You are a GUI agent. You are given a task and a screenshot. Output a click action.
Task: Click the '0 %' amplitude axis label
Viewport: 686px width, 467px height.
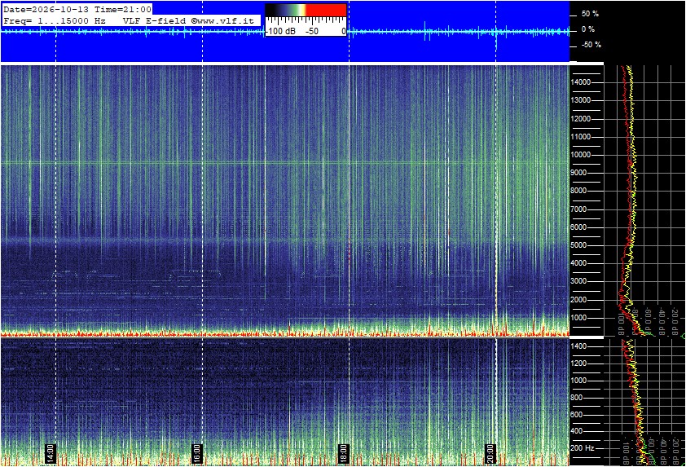(588, 29)
